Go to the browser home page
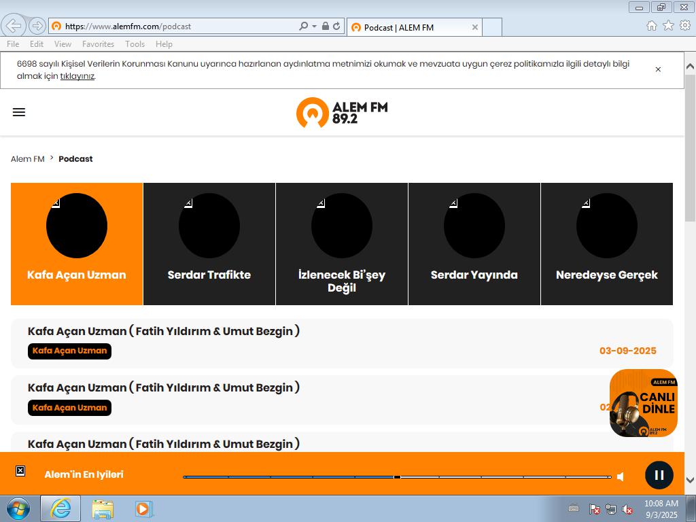 (652, 26)
